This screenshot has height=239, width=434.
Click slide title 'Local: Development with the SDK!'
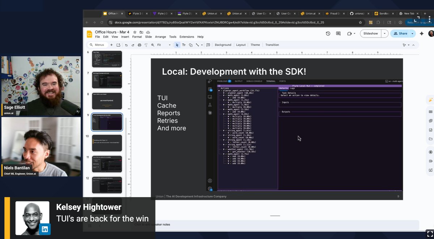(x=234, y=71)
